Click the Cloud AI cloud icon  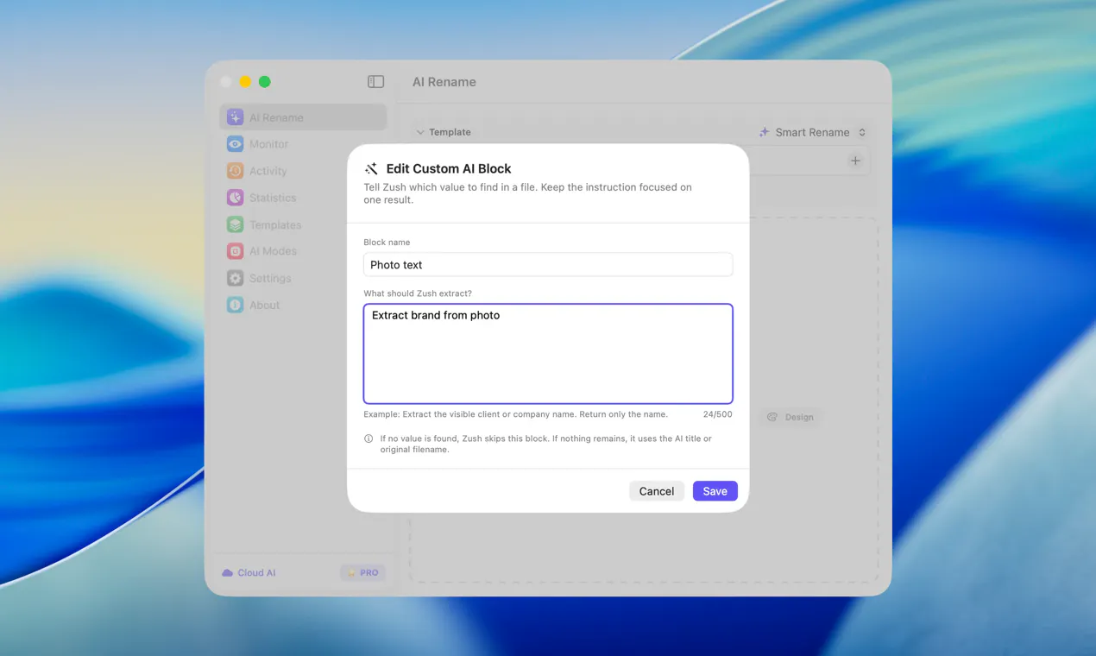pyautogui.click(x=227, y=572)
